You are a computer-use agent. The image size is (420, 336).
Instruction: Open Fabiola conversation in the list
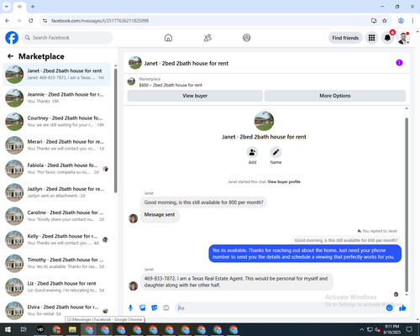(56, 169)
